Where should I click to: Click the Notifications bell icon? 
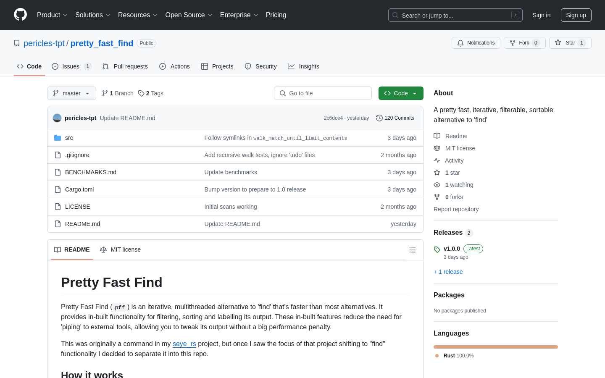[460, 43]
